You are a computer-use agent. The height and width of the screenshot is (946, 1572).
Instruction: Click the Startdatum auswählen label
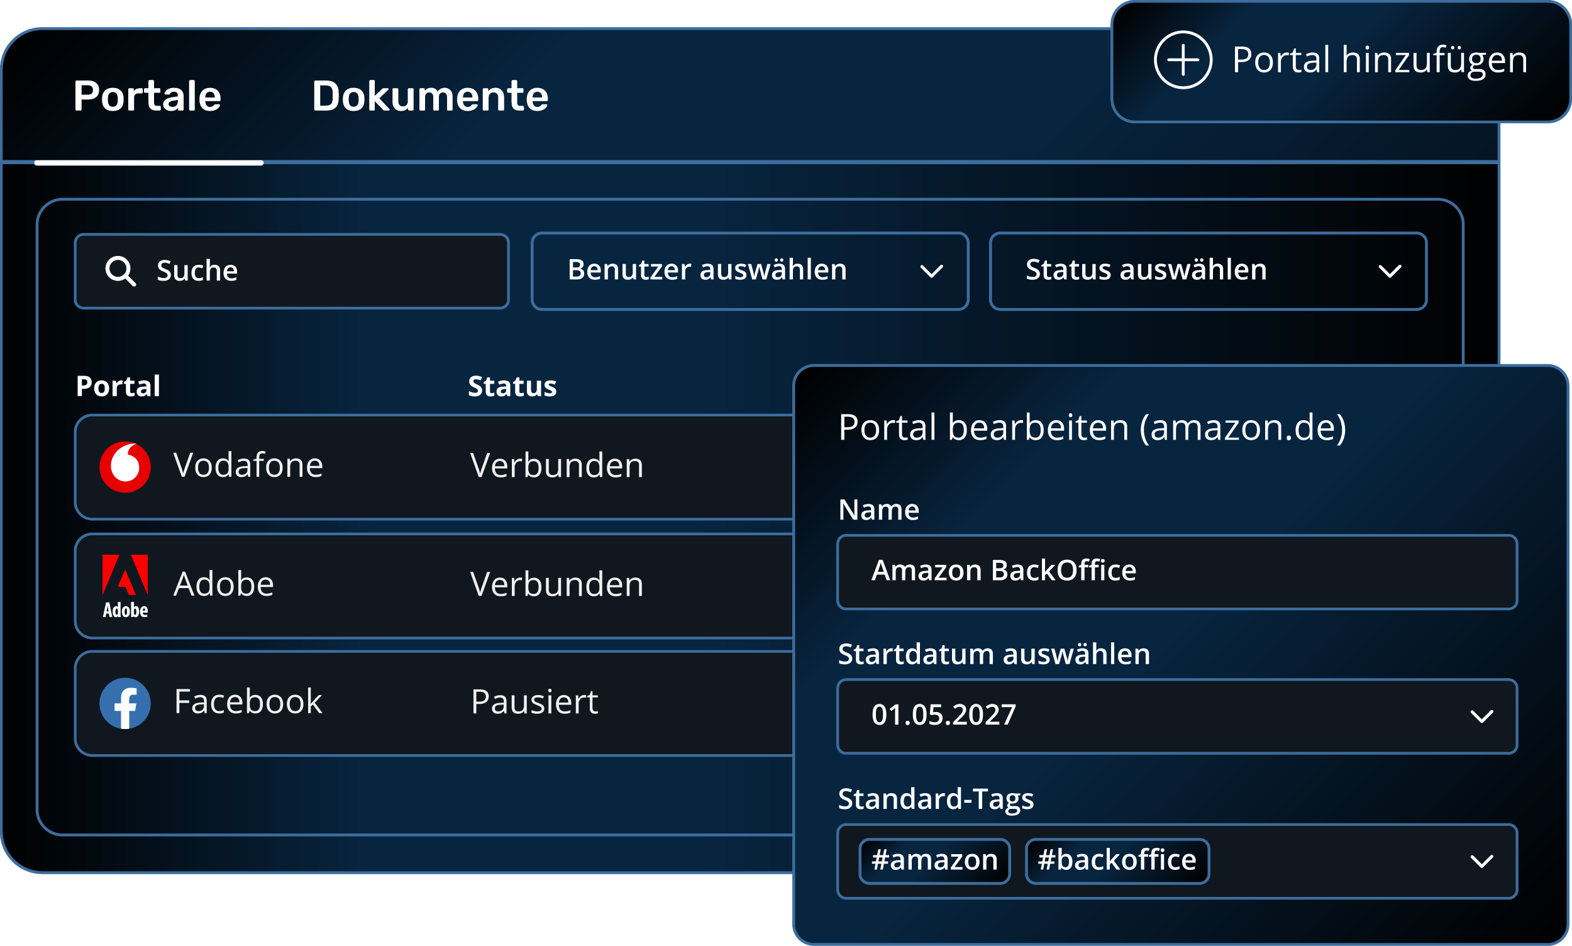click(x=994, y=654)
